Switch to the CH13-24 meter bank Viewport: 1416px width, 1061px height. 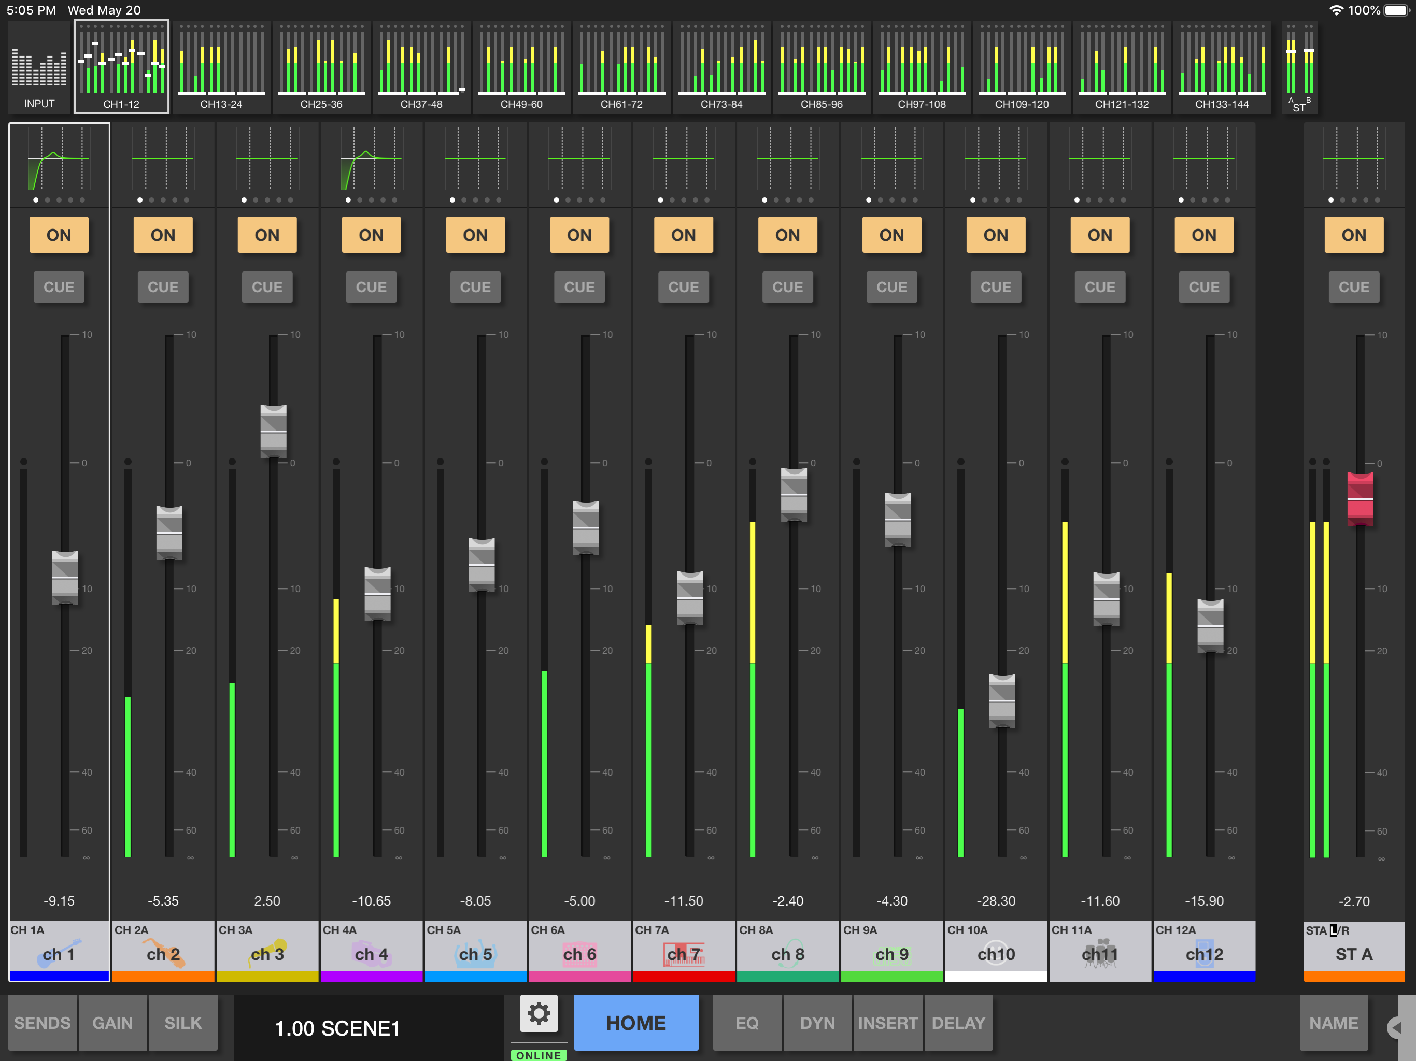click(221, 67)
